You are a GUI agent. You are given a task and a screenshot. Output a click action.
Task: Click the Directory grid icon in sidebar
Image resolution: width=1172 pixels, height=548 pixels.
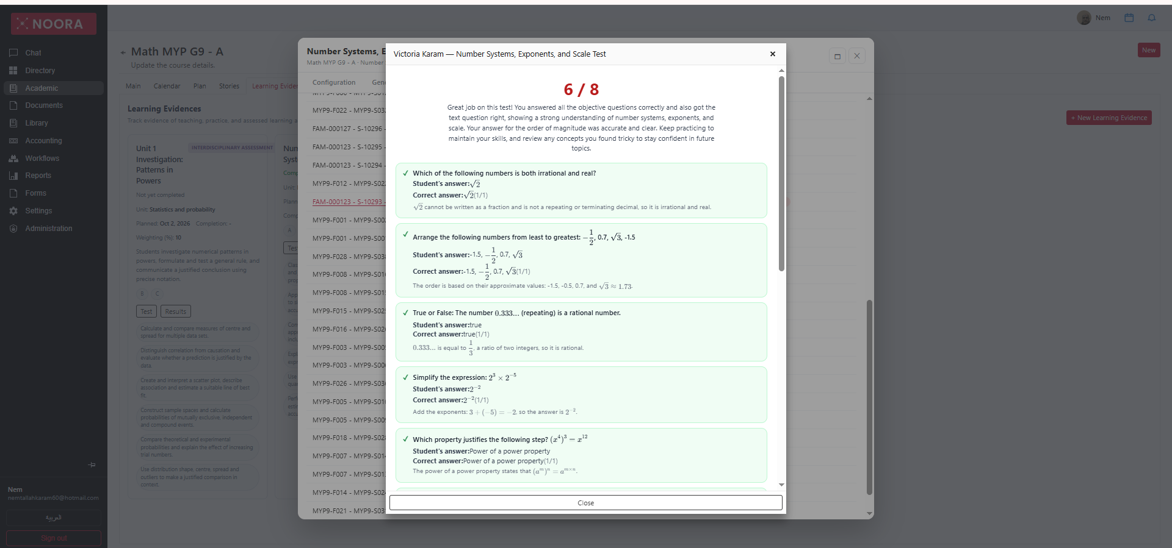click(13, 71)
